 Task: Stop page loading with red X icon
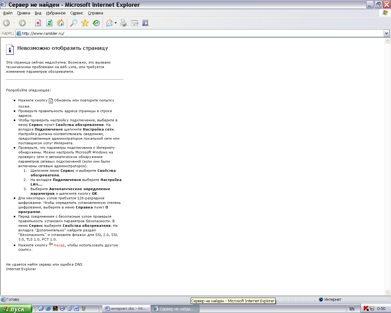38,23
